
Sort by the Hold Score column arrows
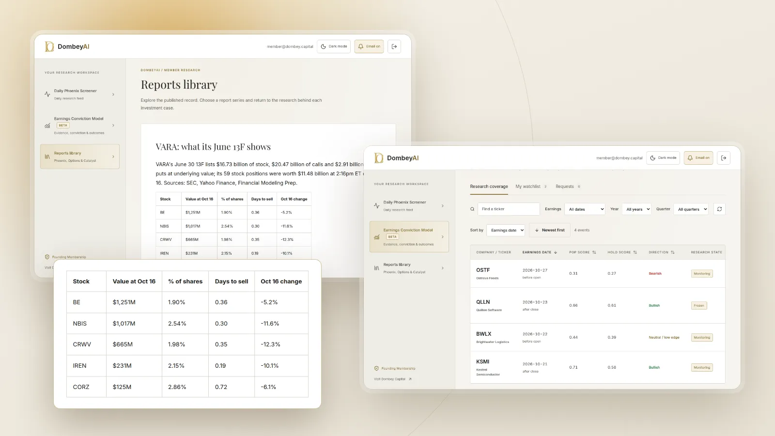(635, 252)
